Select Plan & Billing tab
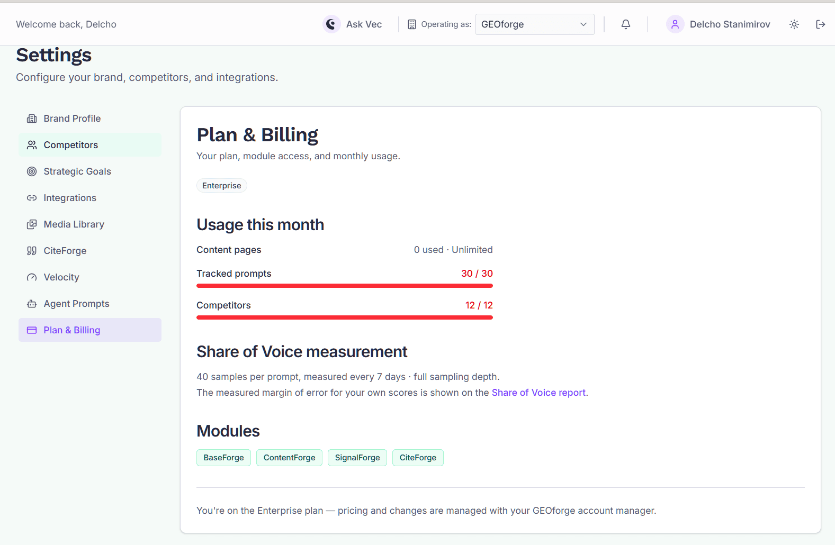This screenshot has width=835, height=545. [x=90, y=330]
